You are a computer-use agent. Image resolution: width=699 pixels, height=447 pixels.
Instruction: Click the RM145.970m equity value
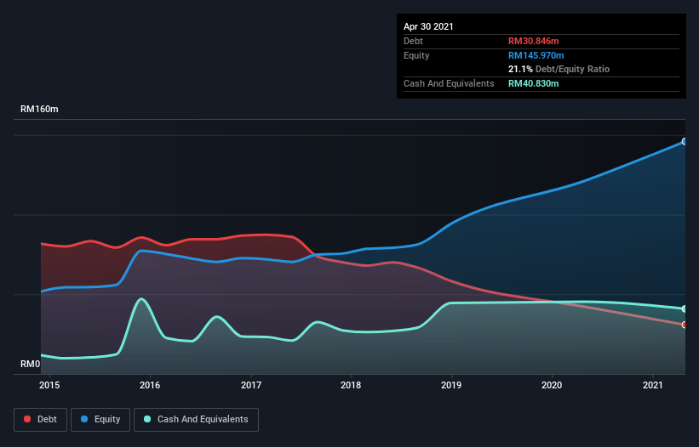click(536, 55)
